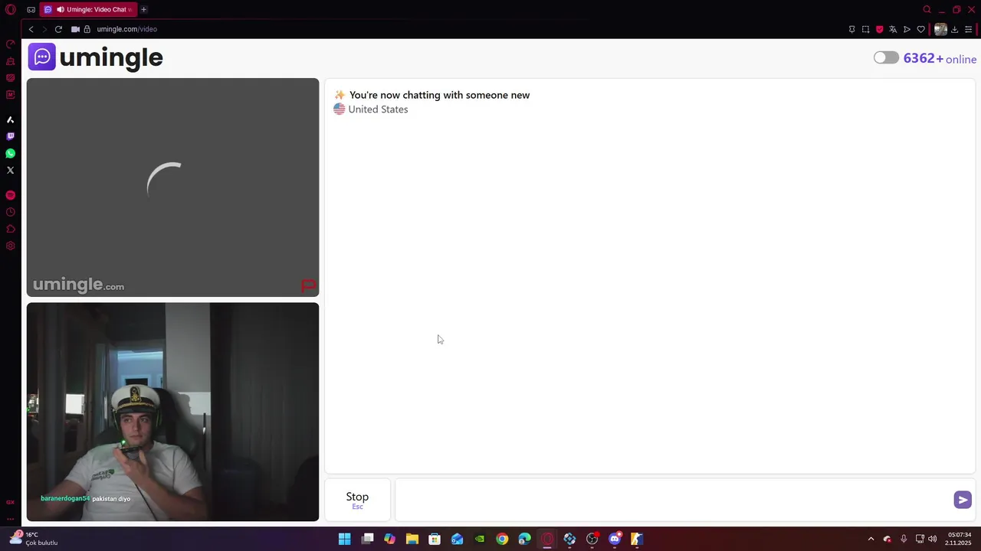Click your own webcam preview

[172, 412]
